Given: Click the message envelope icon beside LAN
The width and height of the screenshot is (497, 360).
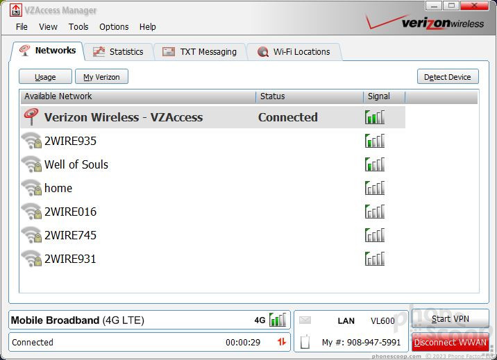Looking at the screenshot, I should 305,320.
